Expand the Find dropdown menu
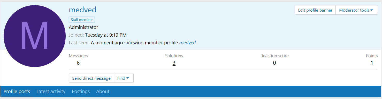The image size is (382, 99). (x=124, y=78)
